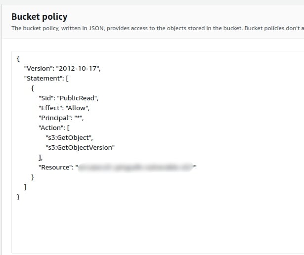This screenshot has width=304, height=255.
Task: Click the "*" principal value
Action: (78, 118)
